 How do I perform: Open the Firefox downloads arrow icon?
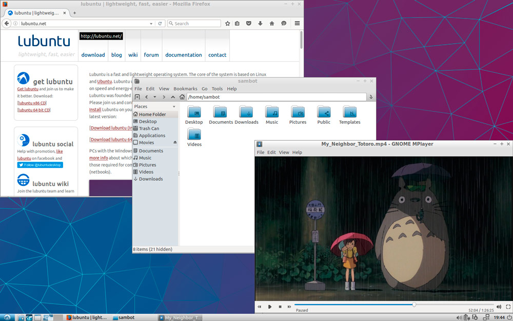[x=260, y=24]
